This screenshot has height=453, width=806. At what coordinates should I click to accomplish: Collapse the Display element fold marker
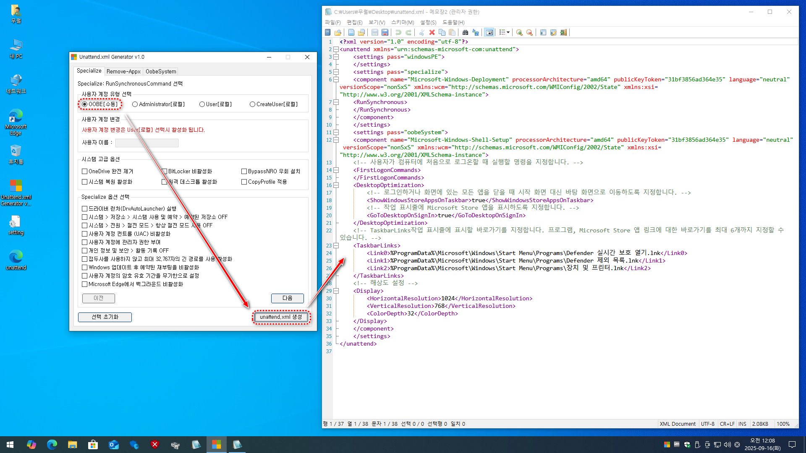click(336, 291)
